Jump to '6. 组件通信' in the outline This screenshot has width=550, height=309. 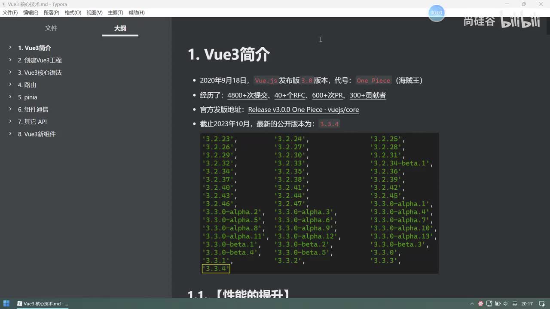33,109
